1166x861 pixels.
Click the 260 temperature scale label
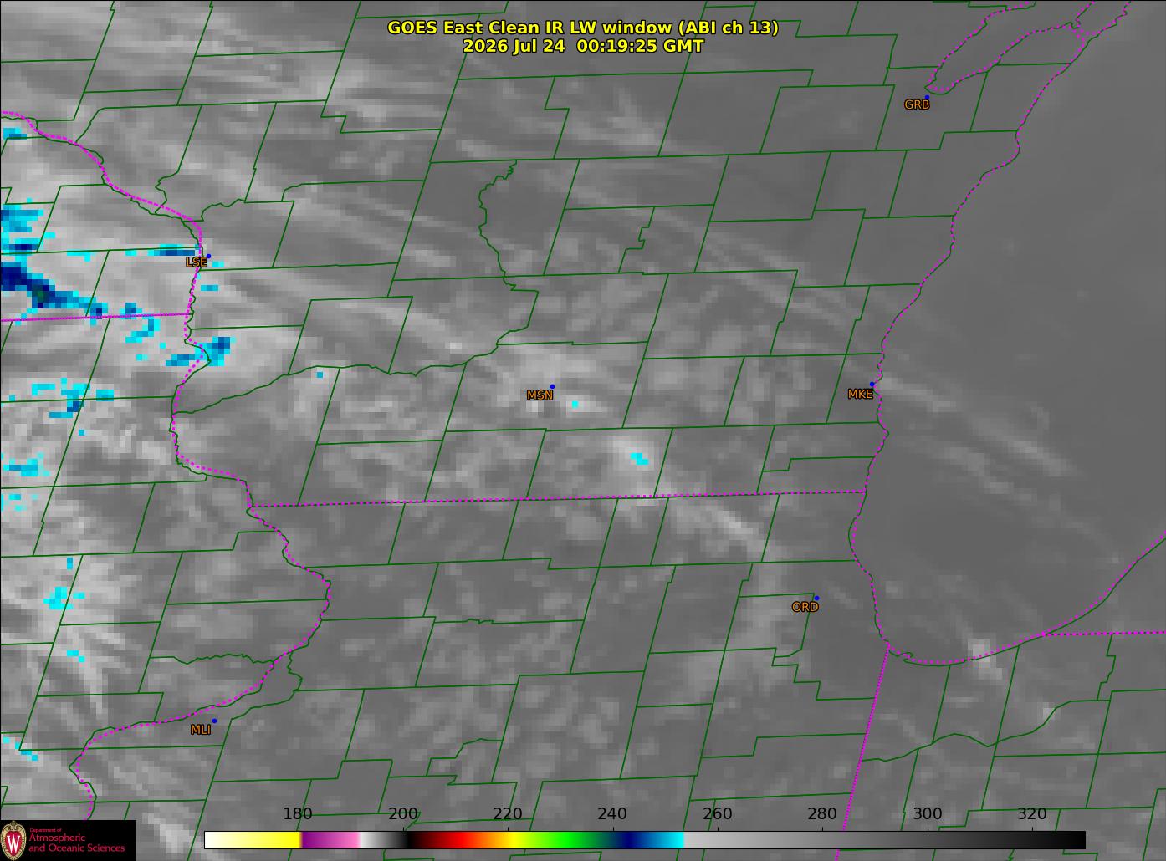(717, 814)
